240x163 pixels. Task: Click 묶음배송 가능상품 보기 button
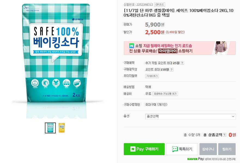click(165, 94)
